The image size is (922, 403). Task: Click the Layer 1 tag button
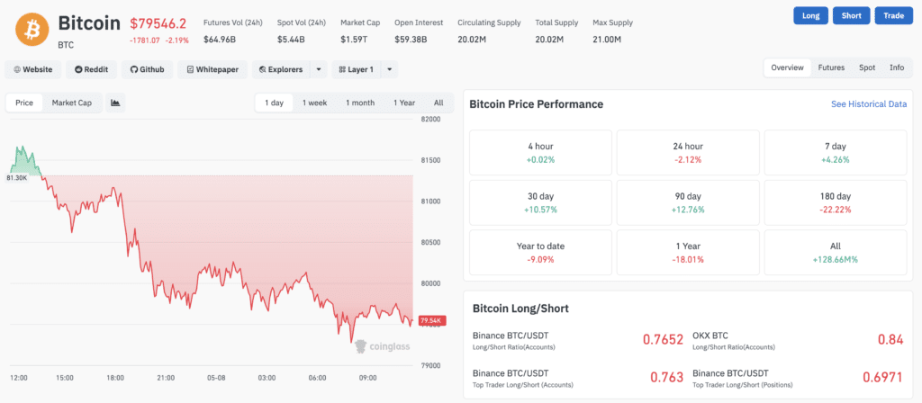[x=357, y=69]
